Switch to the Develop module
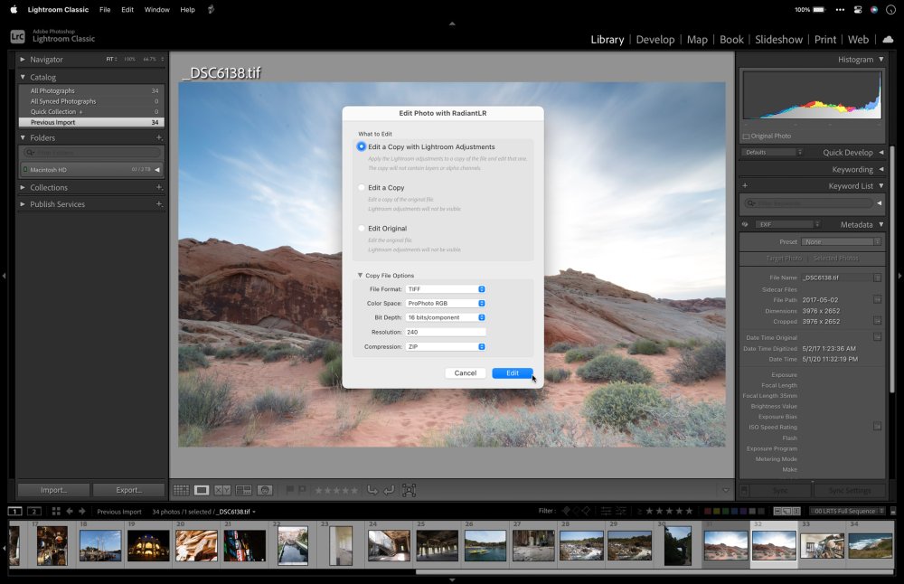 click(x=654, y=40)
